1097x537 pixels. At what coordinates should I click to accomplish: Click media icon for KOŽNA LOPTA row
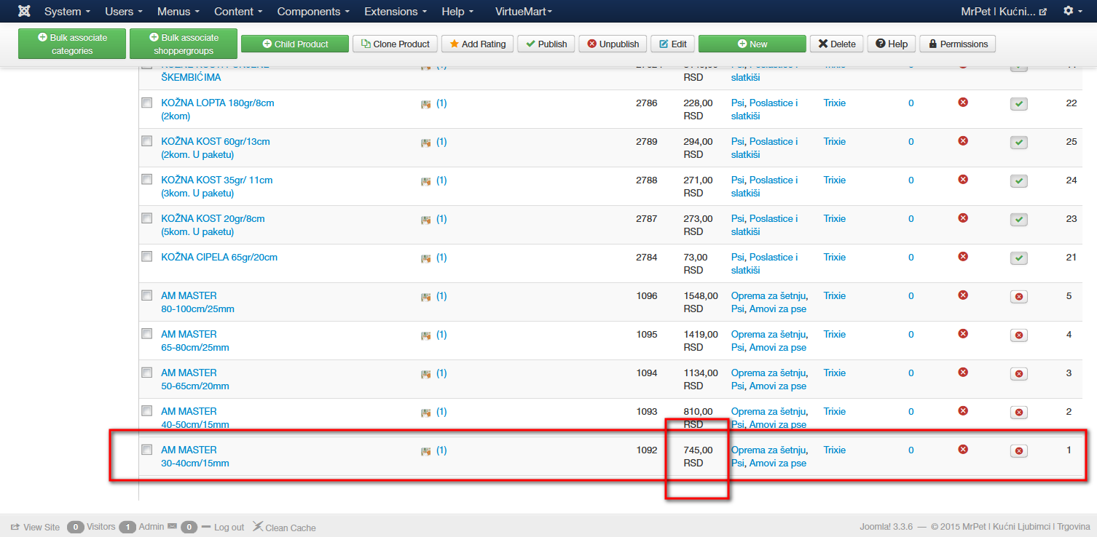(425, 104)
